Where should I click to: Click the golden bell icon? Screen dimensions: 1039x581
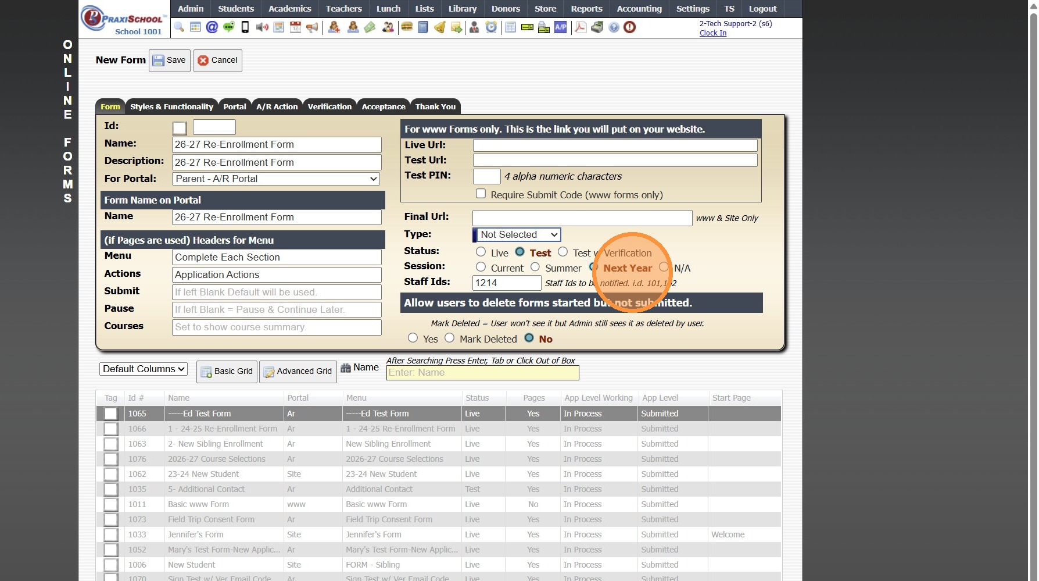[x=440, y=27]
